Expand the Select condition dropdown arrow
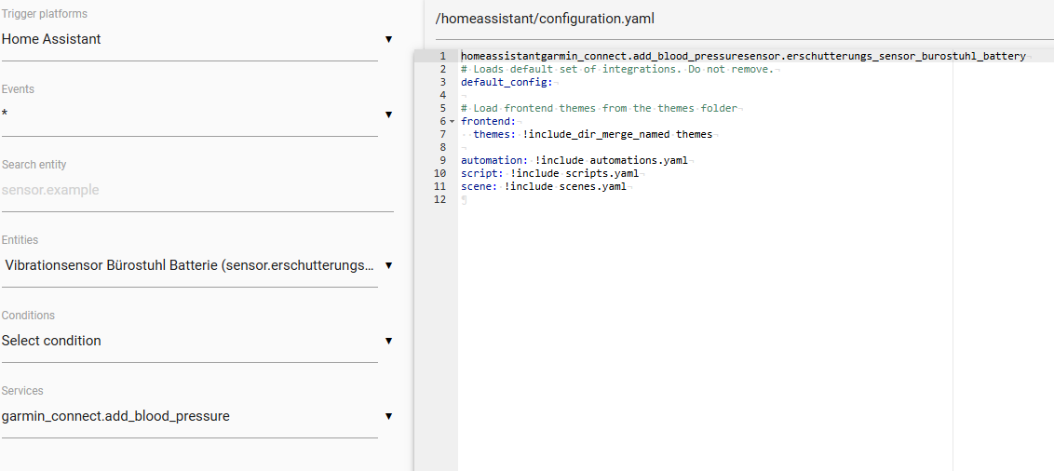 coord(388,342)
